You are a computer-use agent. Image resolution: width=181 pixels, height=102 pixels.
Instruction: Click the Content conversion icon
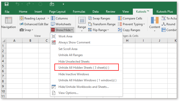155,20
